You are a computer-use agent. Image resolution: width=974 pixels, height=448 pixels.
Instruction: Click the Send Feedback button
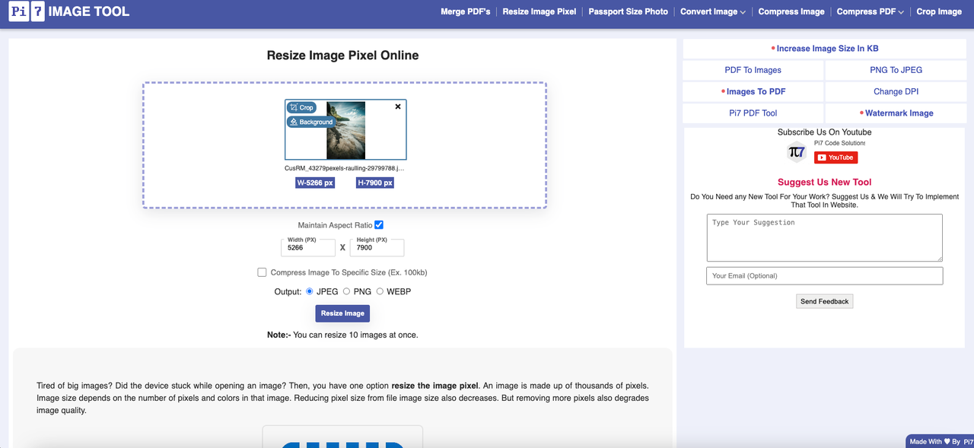(824, 301)
